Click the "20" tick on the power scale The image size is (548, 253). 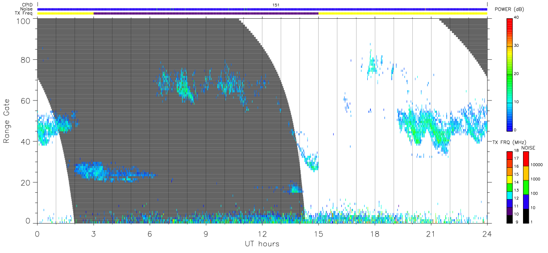point(516,74)
